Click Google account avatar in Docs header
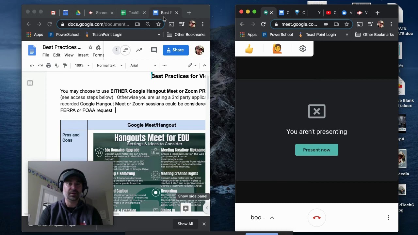The height and width of the screenshot is (235, 418). coord(199,50)
